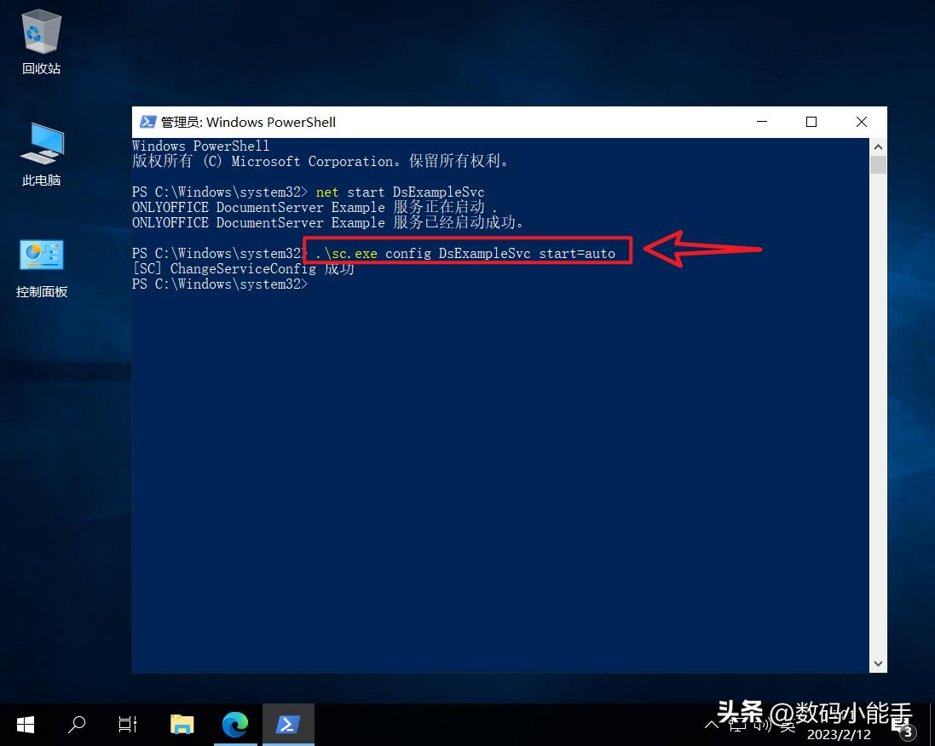Open Task View on the taskbar

[128, 725]
